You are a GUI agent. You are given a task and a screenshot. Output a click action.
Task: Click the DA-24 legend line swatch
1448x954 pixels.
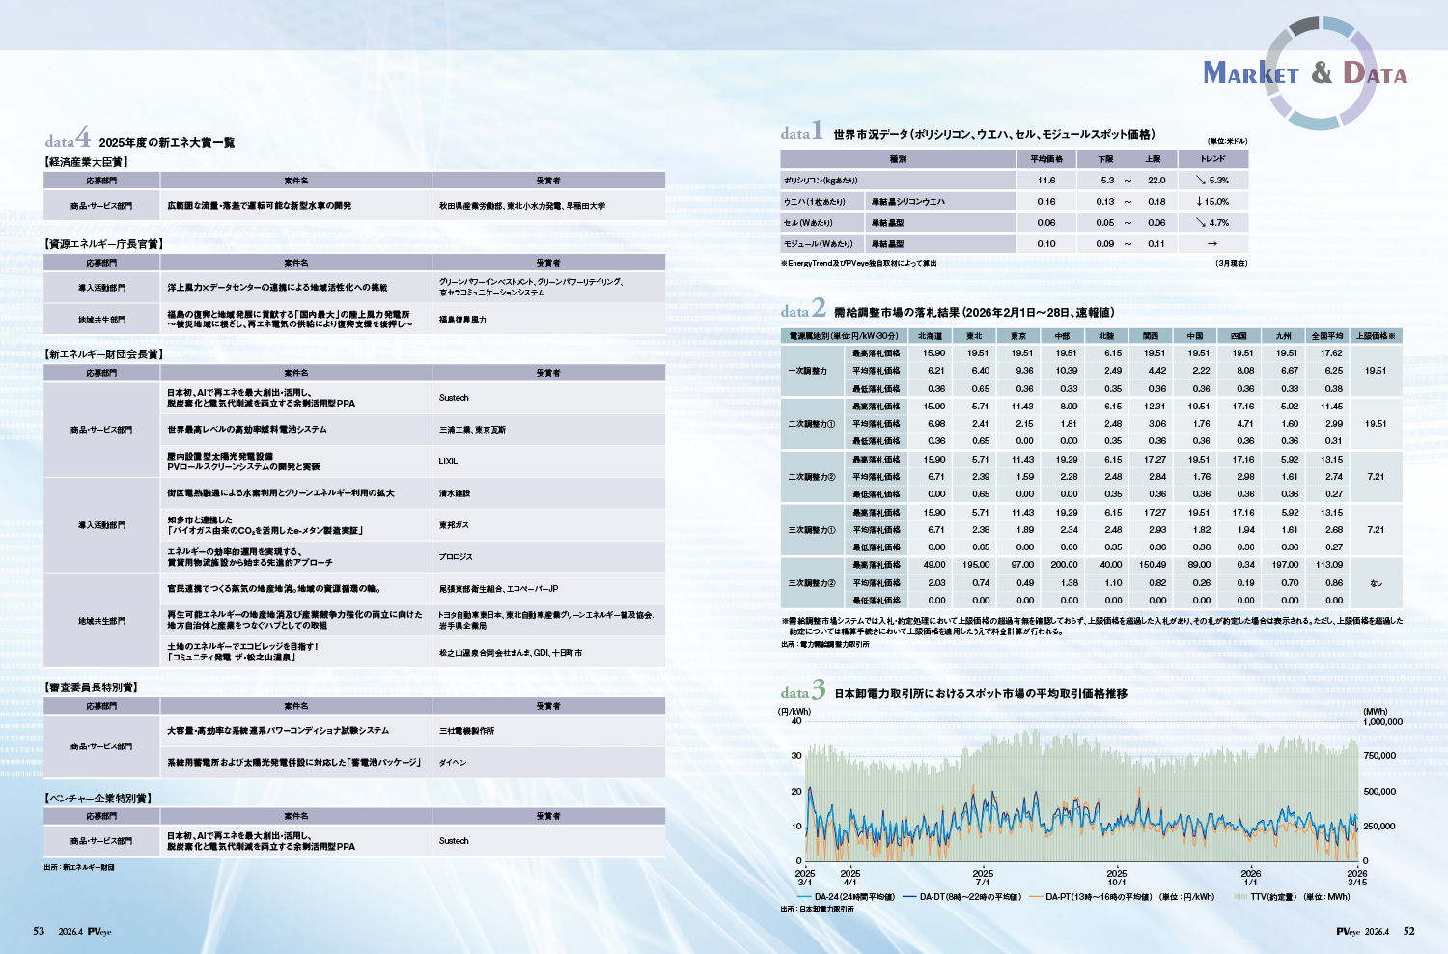click(804, 897)
